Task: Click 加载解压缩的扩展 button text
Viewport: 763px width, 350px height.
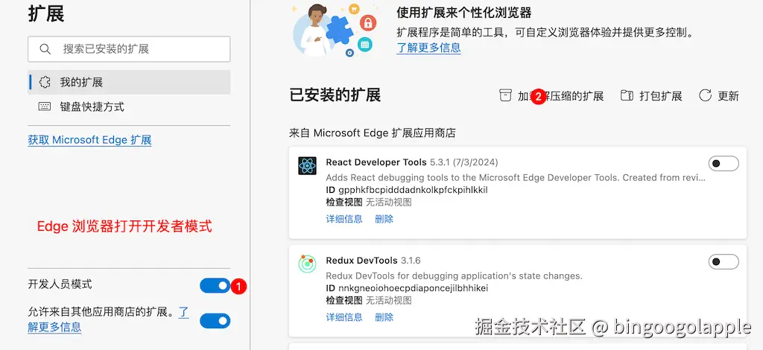Action: coord(560,96)
